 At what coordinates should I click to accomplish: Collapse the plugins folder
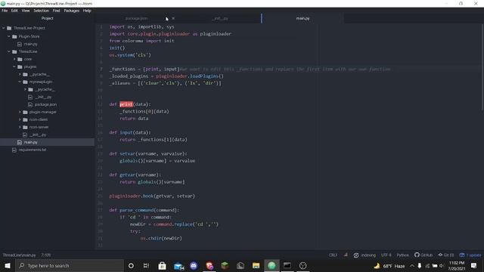[14, 66]
